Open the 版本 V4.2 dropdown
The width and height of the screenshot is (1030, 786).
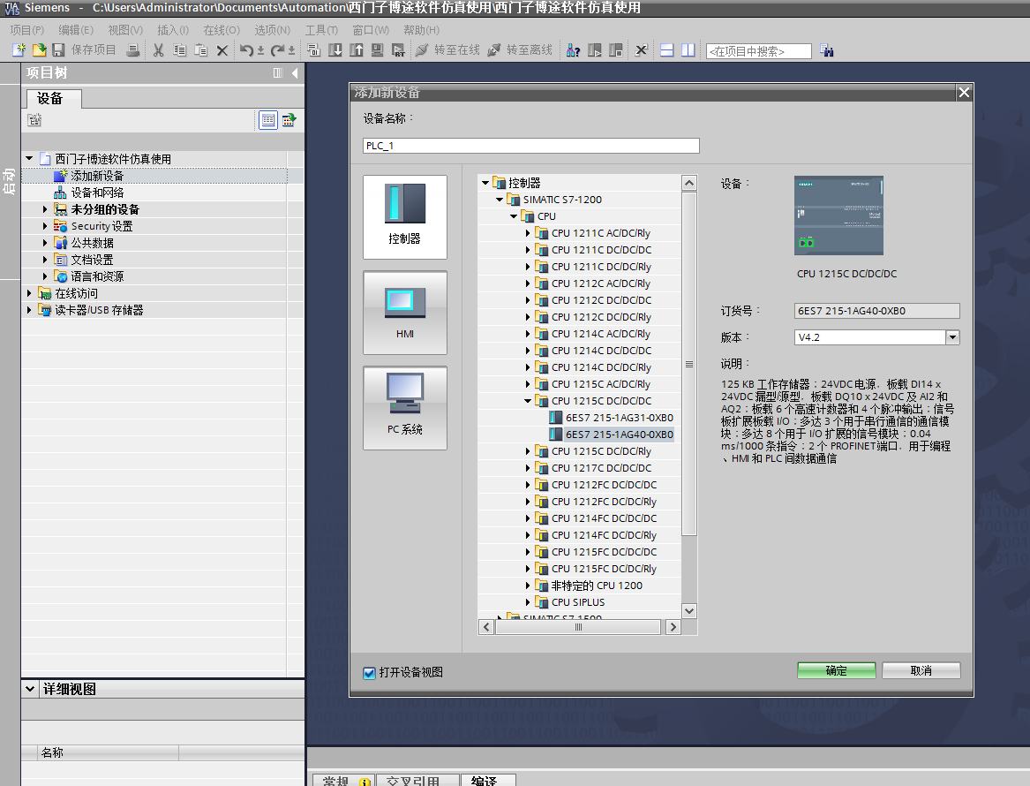(952, 337)
